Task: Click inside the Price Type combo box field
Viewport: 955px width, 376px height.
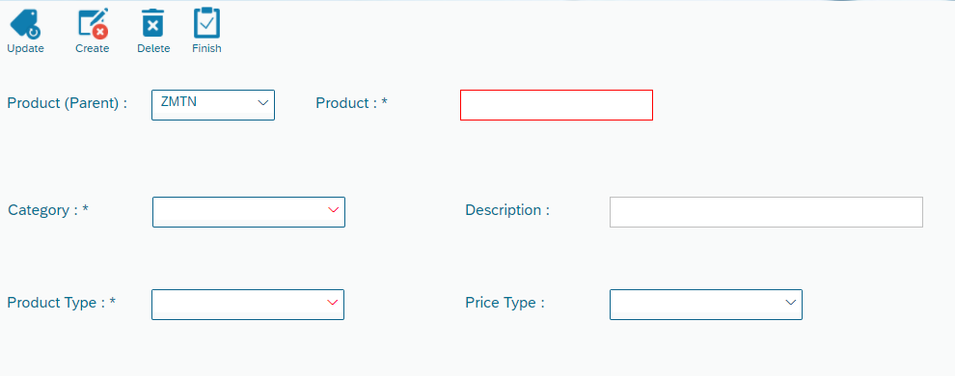Action: pos(706,305)
